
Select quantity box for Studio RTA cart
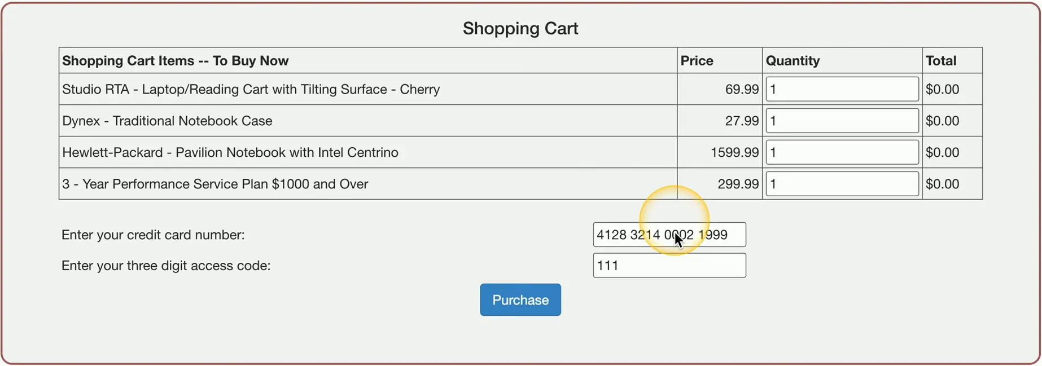[x=842, y=89]
